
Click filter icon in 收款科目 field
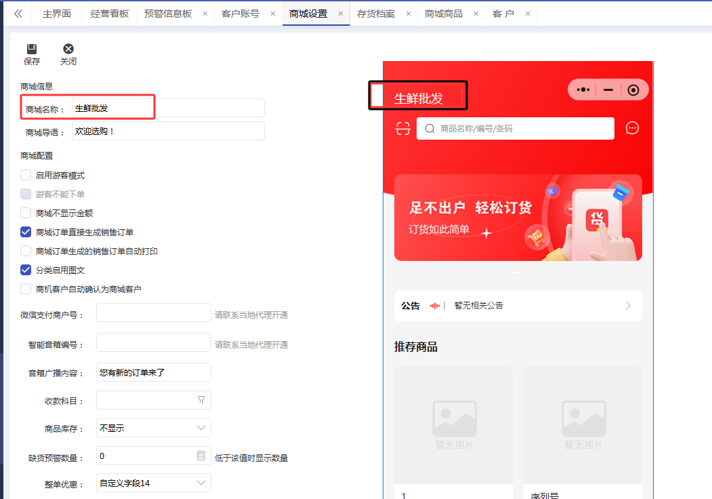(x=201, y=400)
